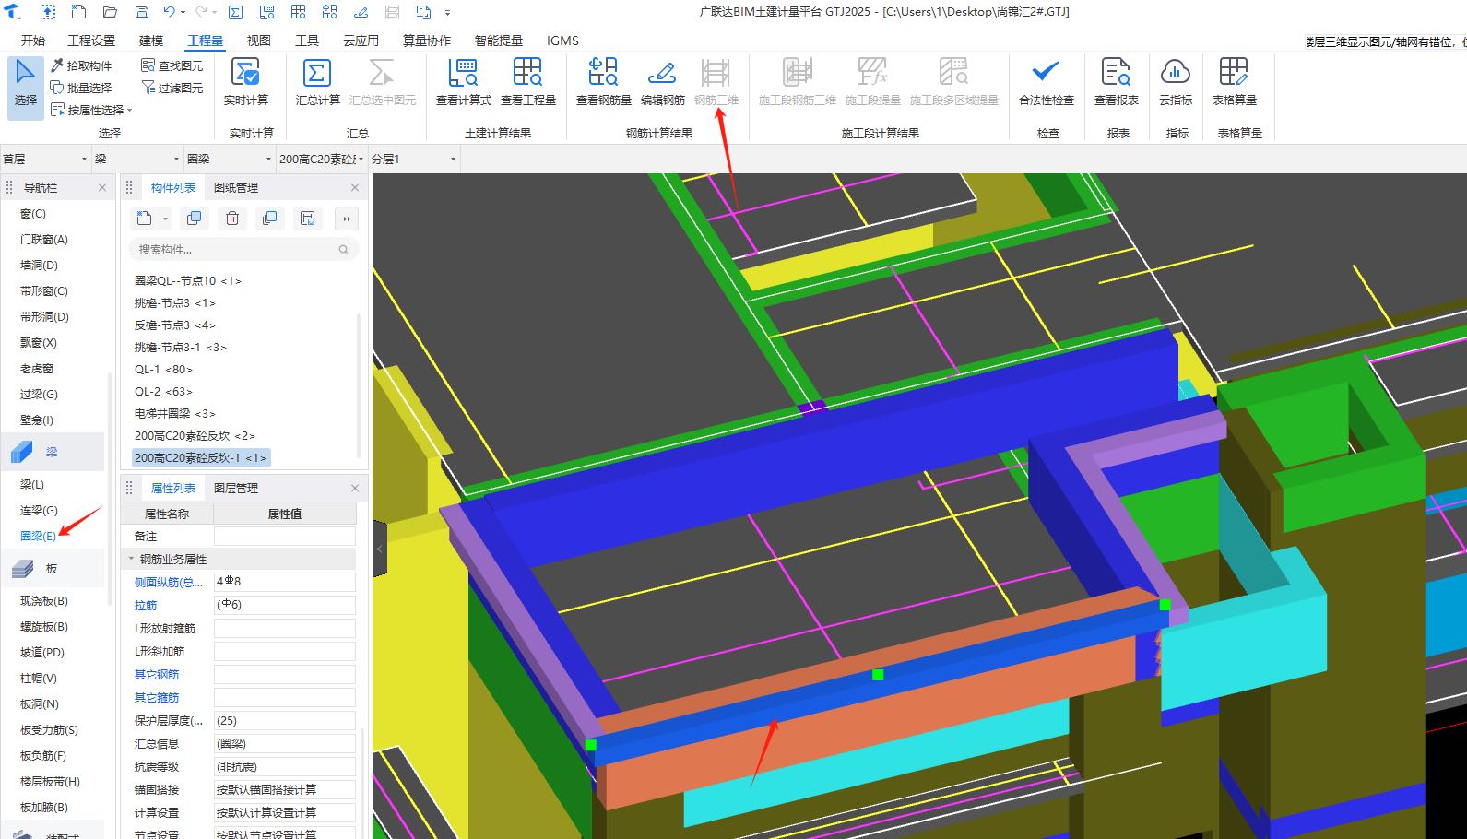The height and width of the screenshot is (839, 1467).
Task: Open 编辑钢筋
Action: (x=662, y=83)
